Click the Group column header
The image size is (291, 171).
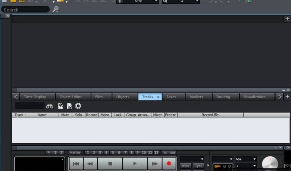pos(131,115)
